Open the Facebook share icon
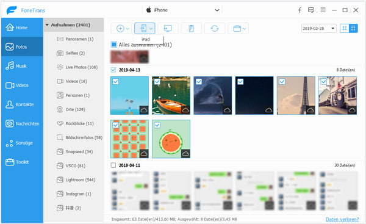This screenshot has height=224, width=366. pyautogui.click(x=300, y=10)
